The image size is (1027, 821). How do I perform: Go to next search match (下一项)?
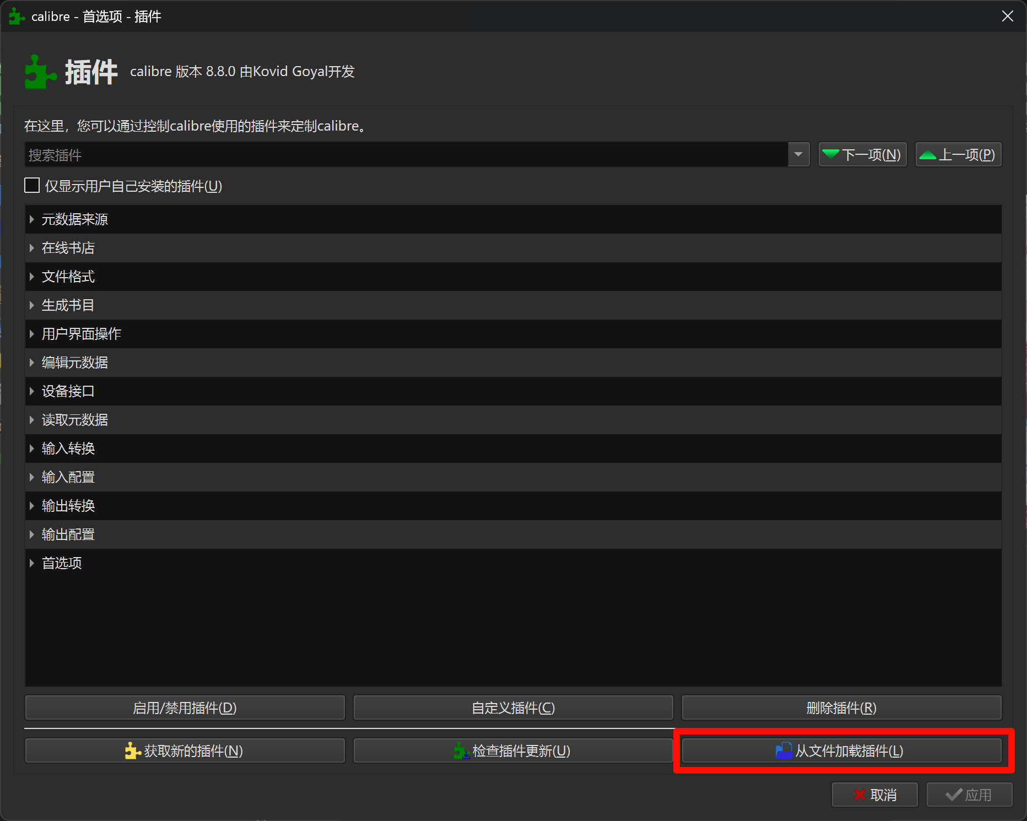coord(862,155)
